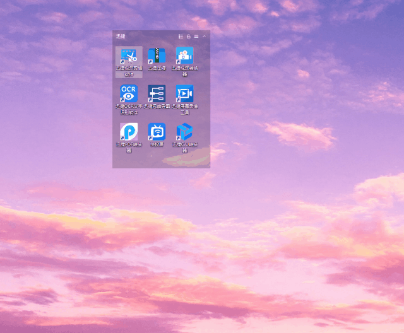The image size is (404, 333).
Task: Open the 迅捷PDF转换器 icon
Action: click(x=129, y=131)
